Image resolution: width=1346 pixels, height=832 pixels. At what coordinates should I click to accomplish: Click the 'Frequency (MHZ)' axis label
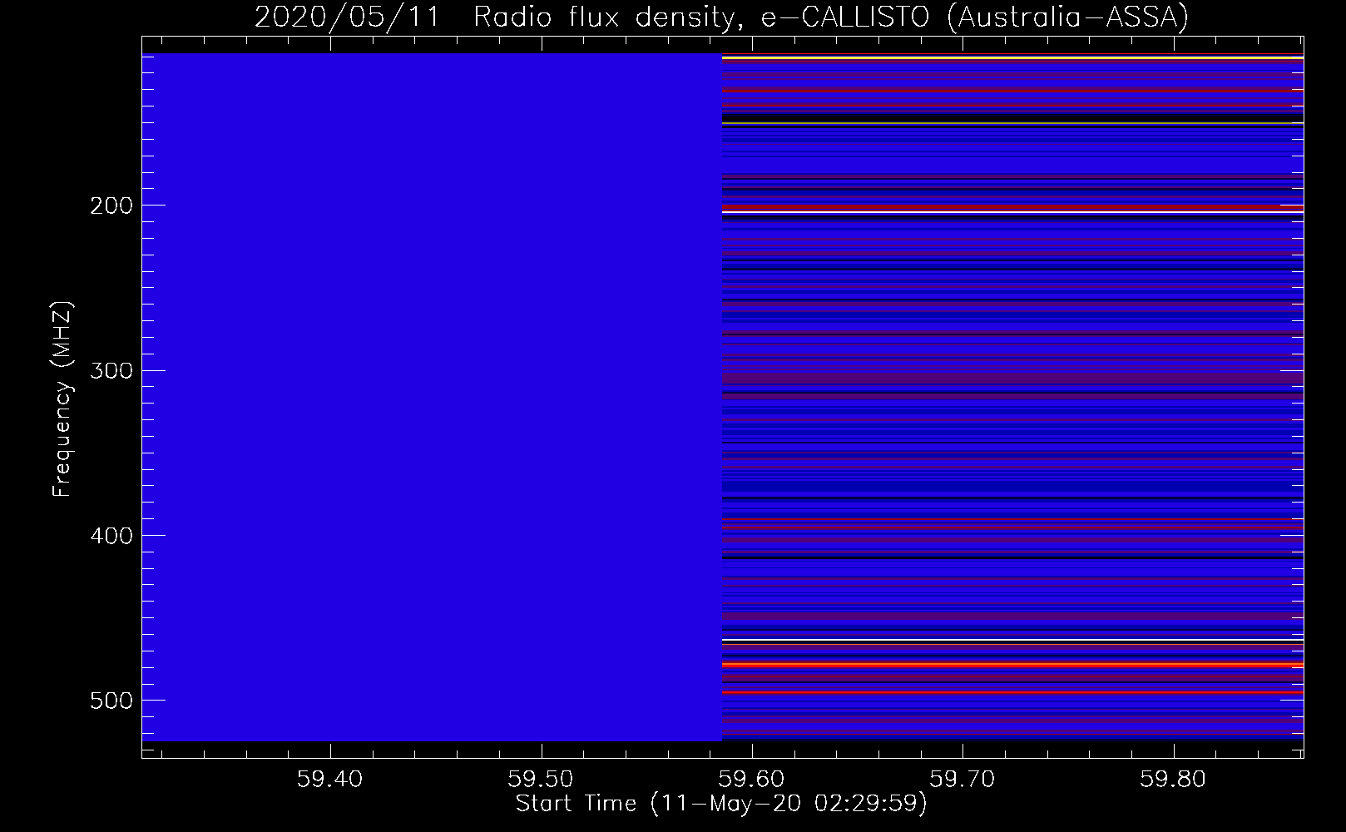coord(62,399)
